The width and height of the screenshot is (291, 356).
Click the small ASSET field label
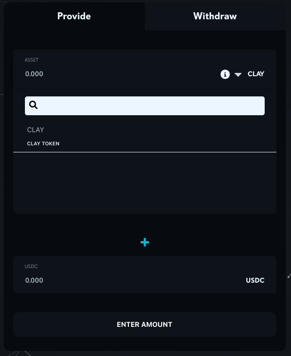(31, 60)
